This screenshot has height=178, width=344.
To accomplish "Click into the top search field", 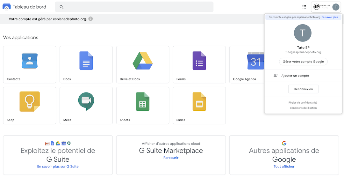I will 134,7.
